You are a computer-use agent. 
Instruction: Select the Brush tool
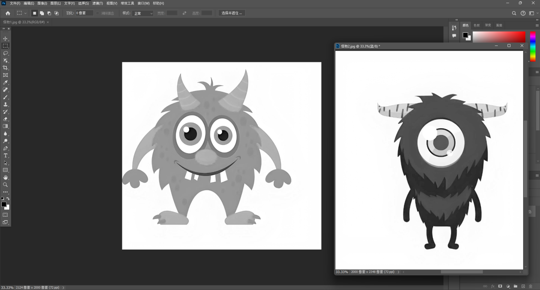pyautogui.click(x=5, y=97)
